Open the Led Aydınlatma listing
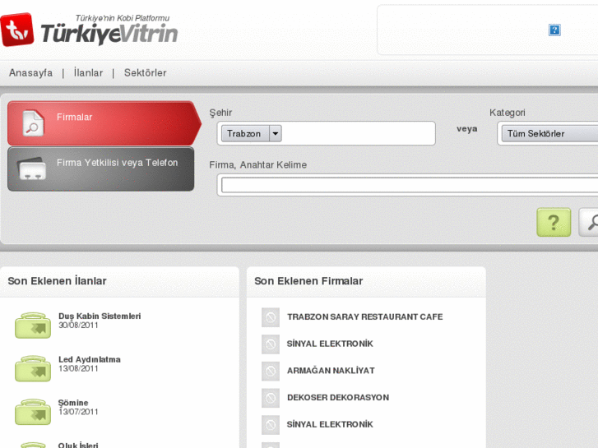Screen dimensions: 598x448 tap(89, 359)
